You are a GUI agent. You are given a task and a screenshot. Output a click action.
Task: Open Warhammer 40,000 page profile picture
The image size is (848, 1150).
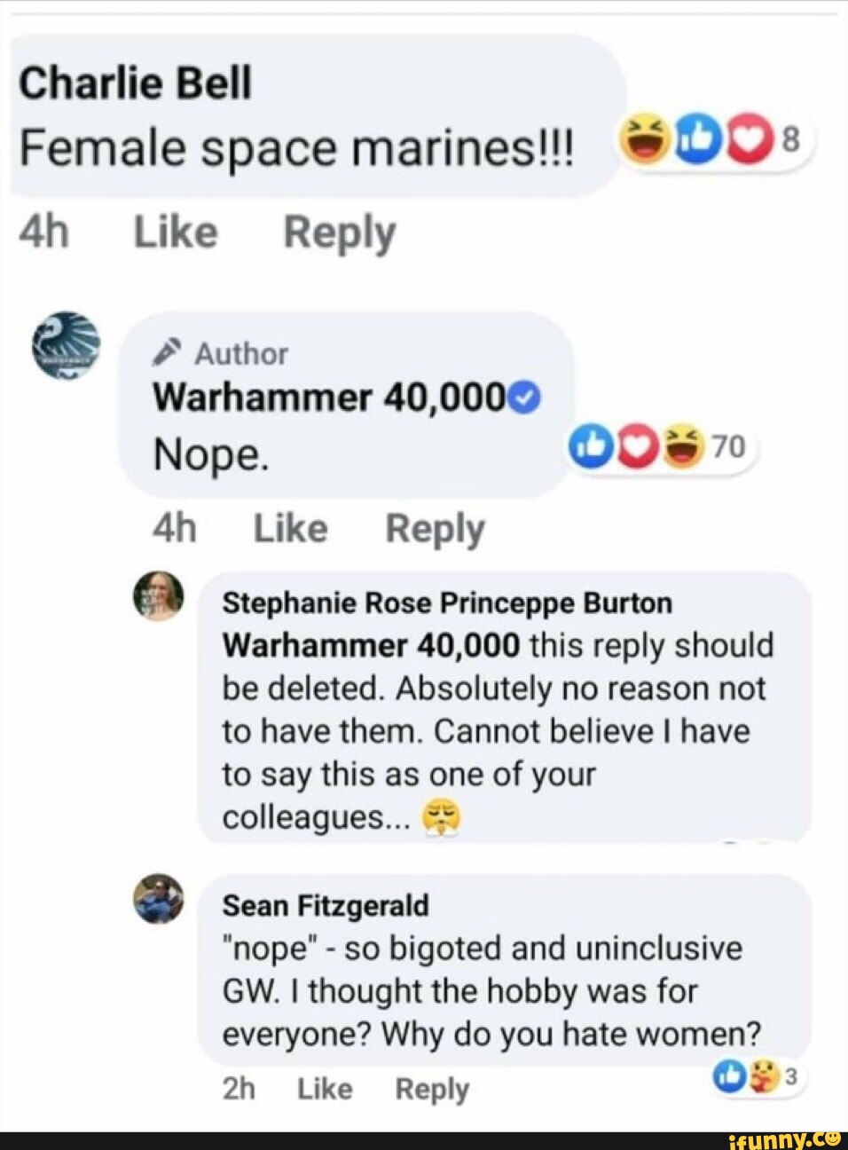[66, 345]
